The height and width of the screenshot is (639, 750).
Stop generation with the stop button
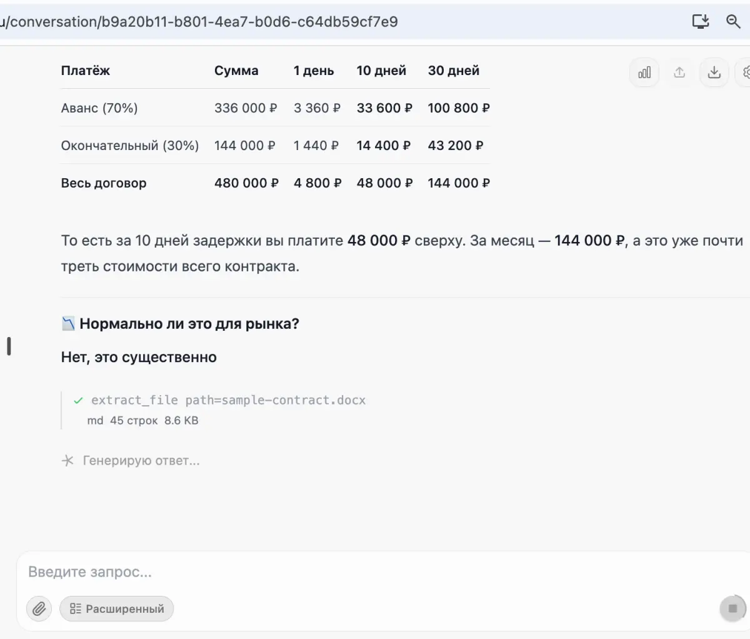pyautogui.click(x=732, y=608)
